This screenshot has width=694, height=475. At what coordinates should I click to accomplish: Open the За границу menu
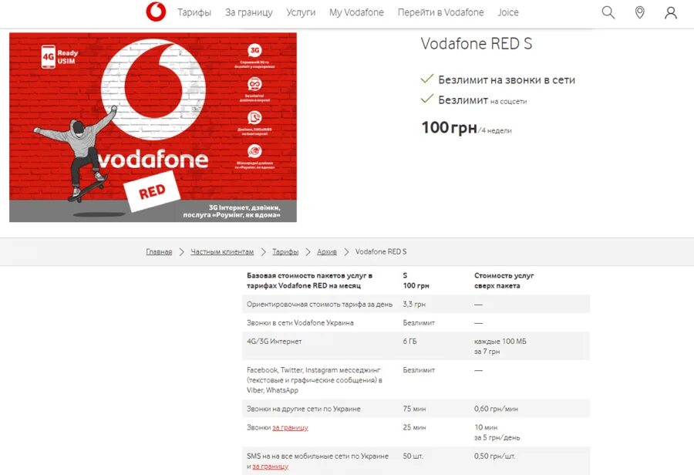click(x=249, y=12)
